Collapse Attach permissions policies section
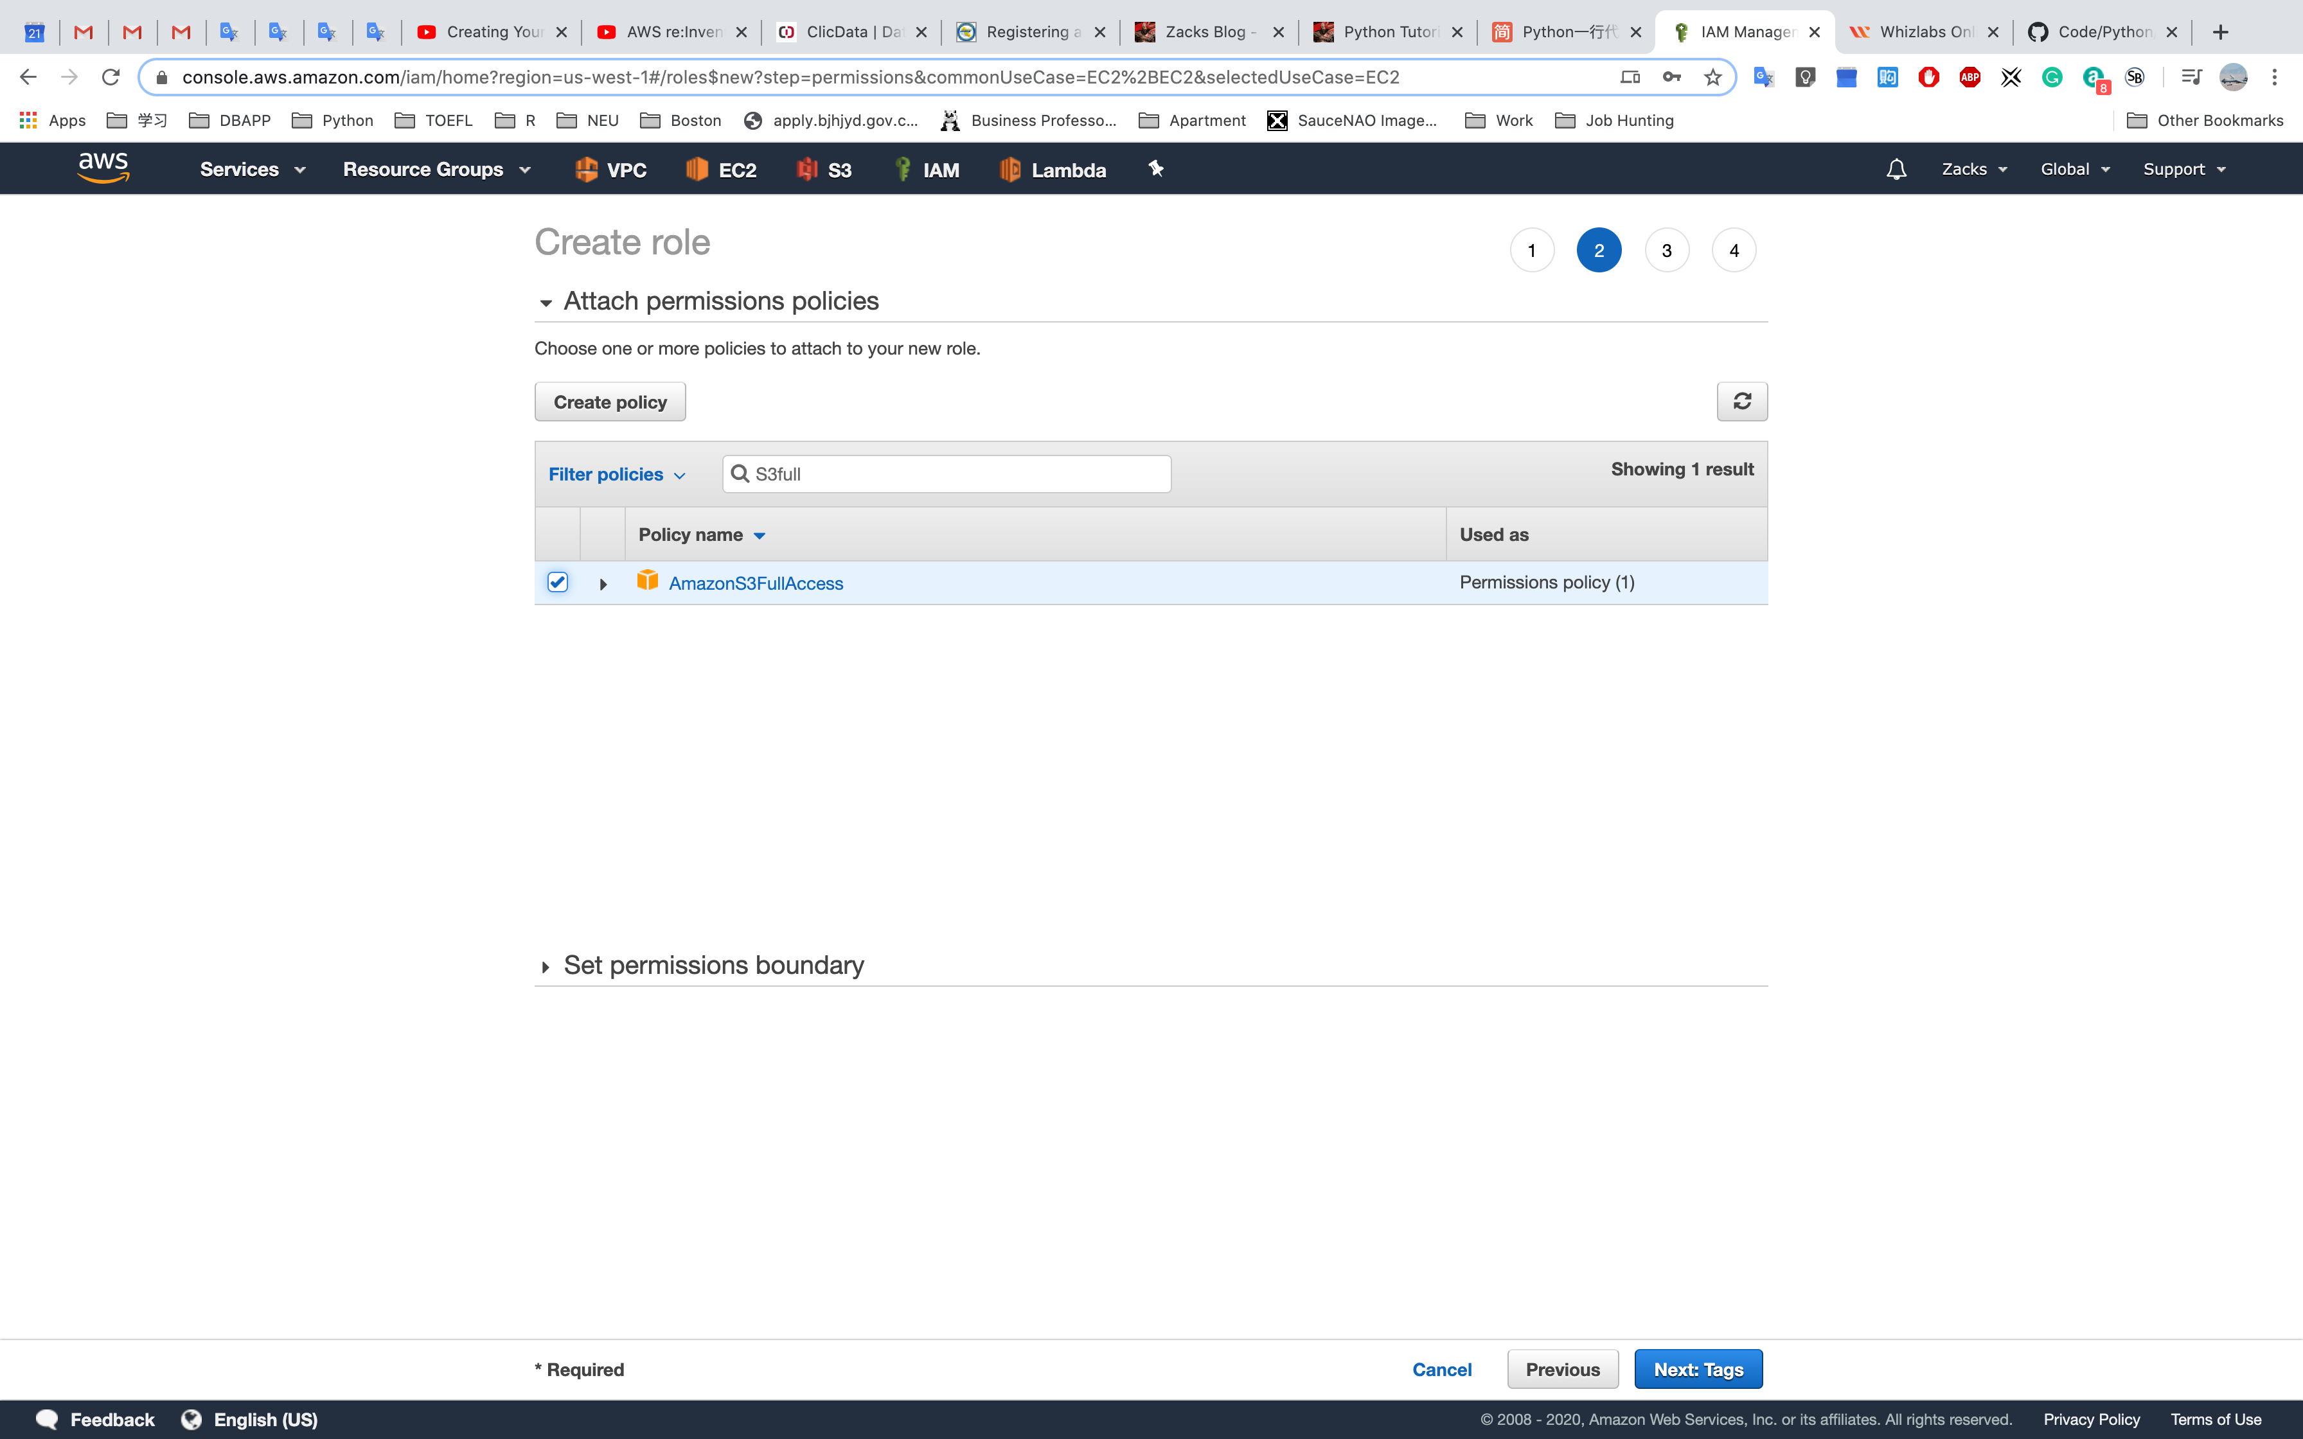 point(546,303)
